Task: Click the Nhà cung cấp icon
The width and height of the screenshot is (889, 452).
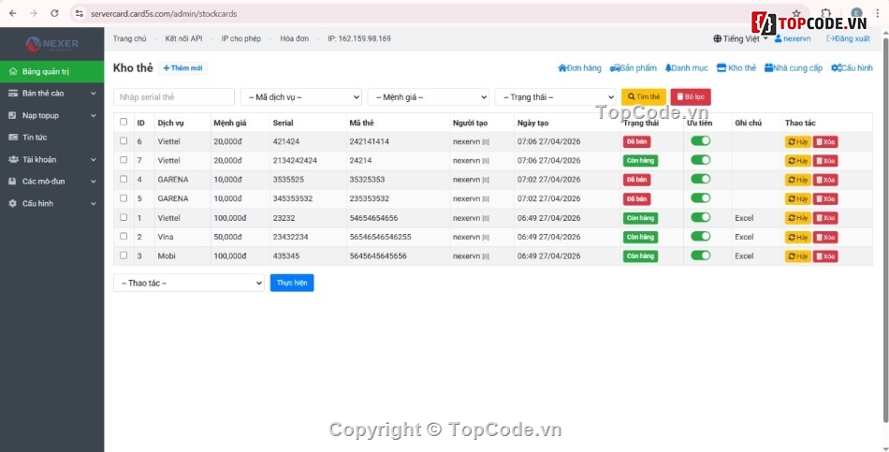Action: coord(769,68)
